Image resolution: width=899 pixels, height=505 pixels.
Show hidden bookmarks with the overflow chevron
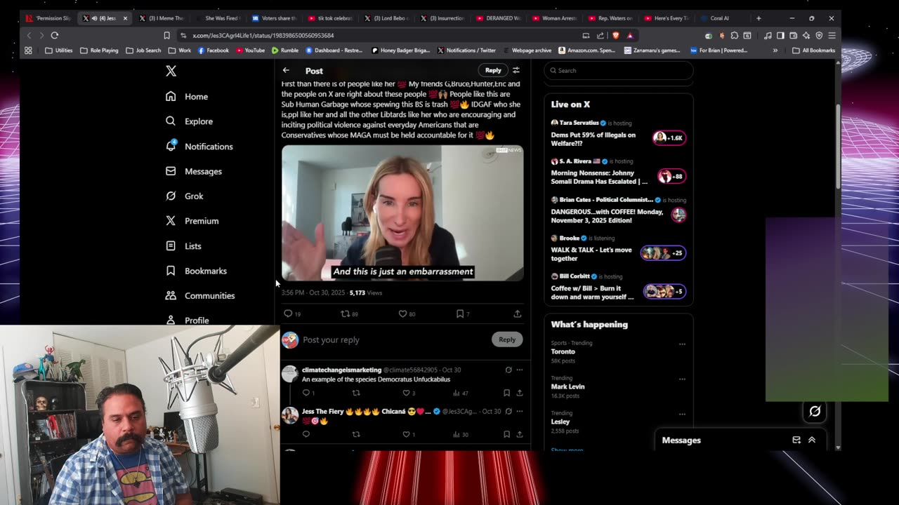point(775,50)
